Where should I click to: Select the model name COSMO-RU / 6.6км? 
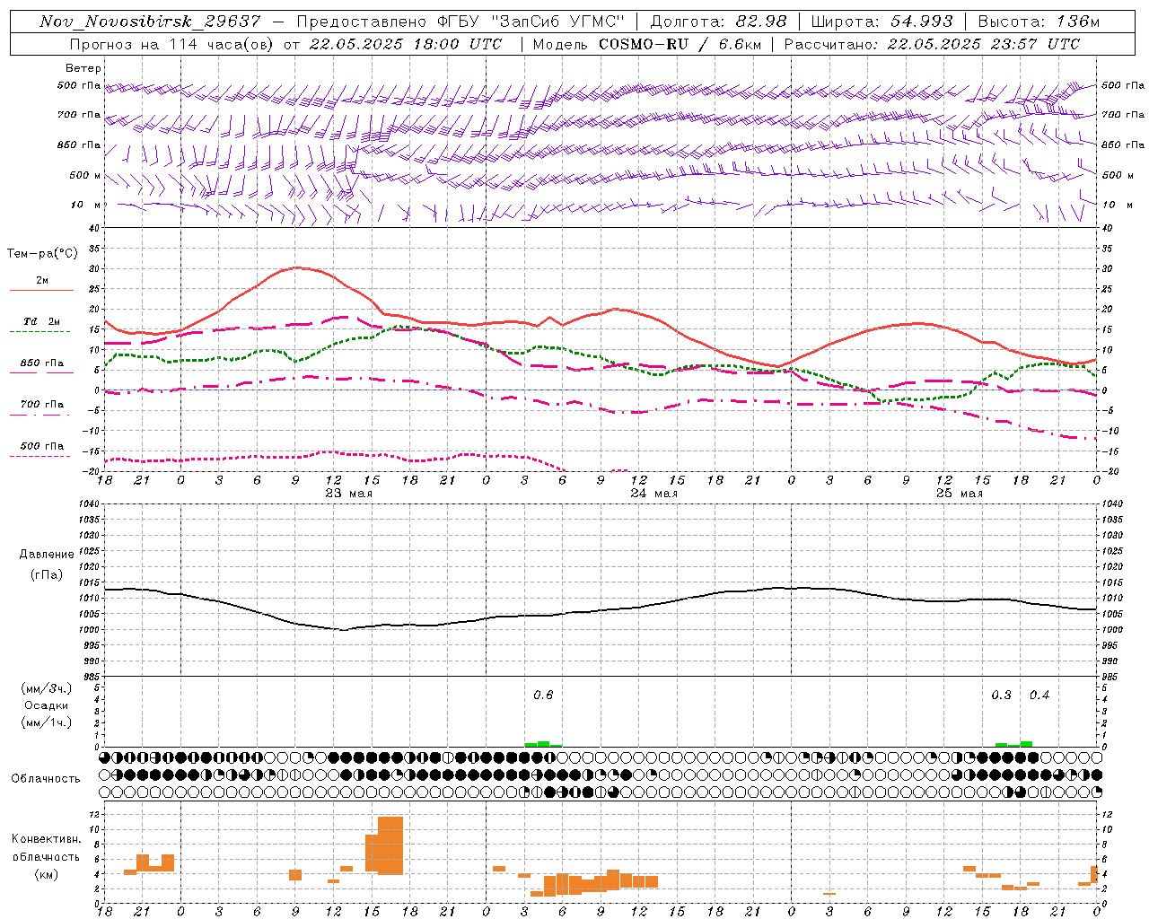(680, 44)
